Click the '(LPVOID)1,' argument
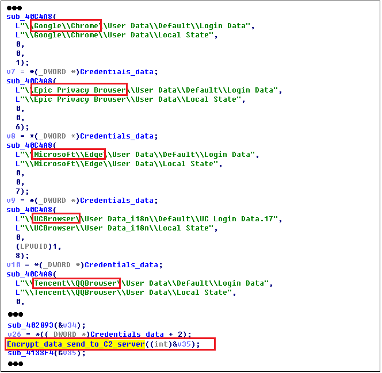 coord(38,247)
